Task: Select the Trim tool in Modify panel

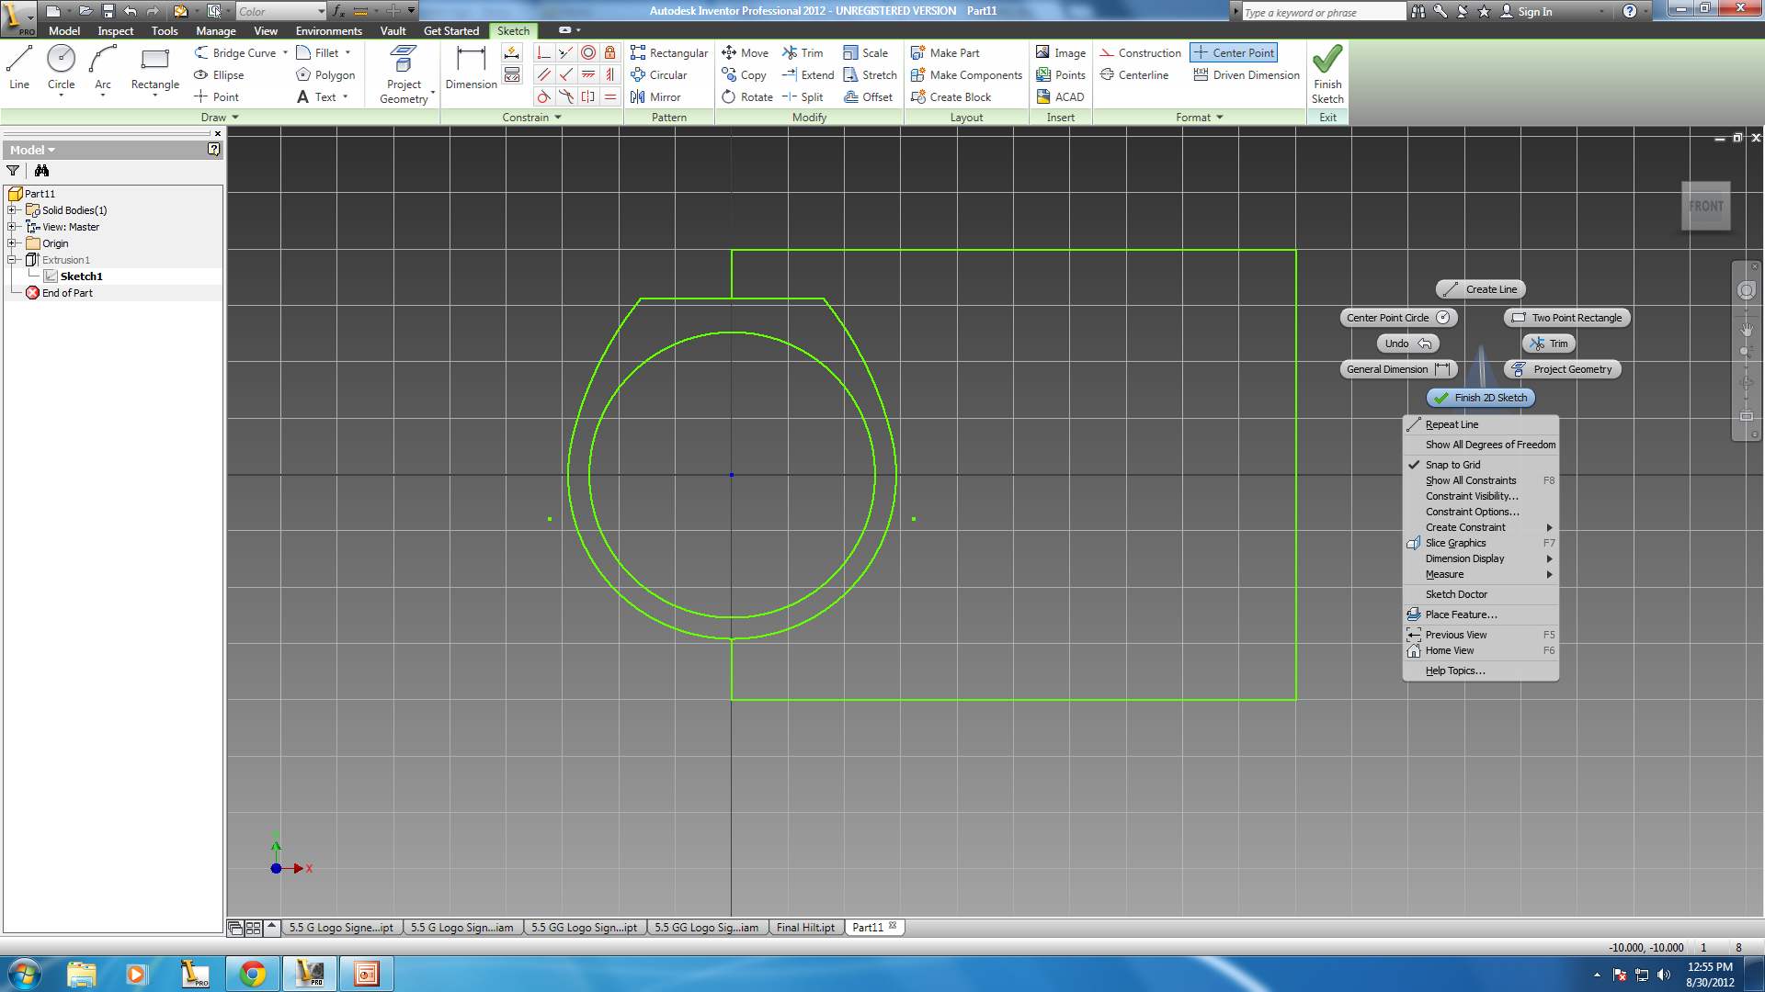Action: tap(803, 52)
